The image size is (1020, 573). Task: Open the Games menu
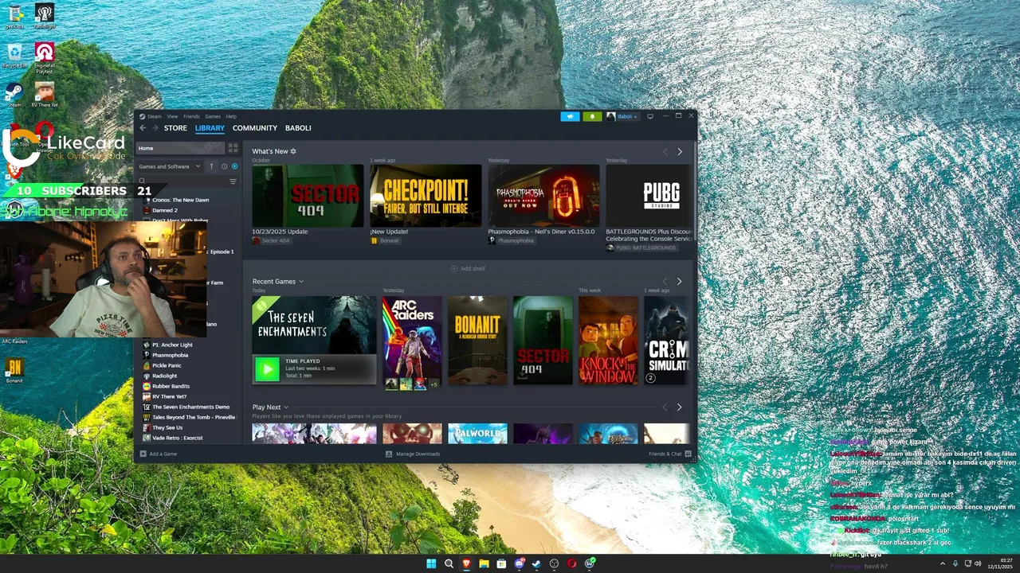click(x=213, y=116)
